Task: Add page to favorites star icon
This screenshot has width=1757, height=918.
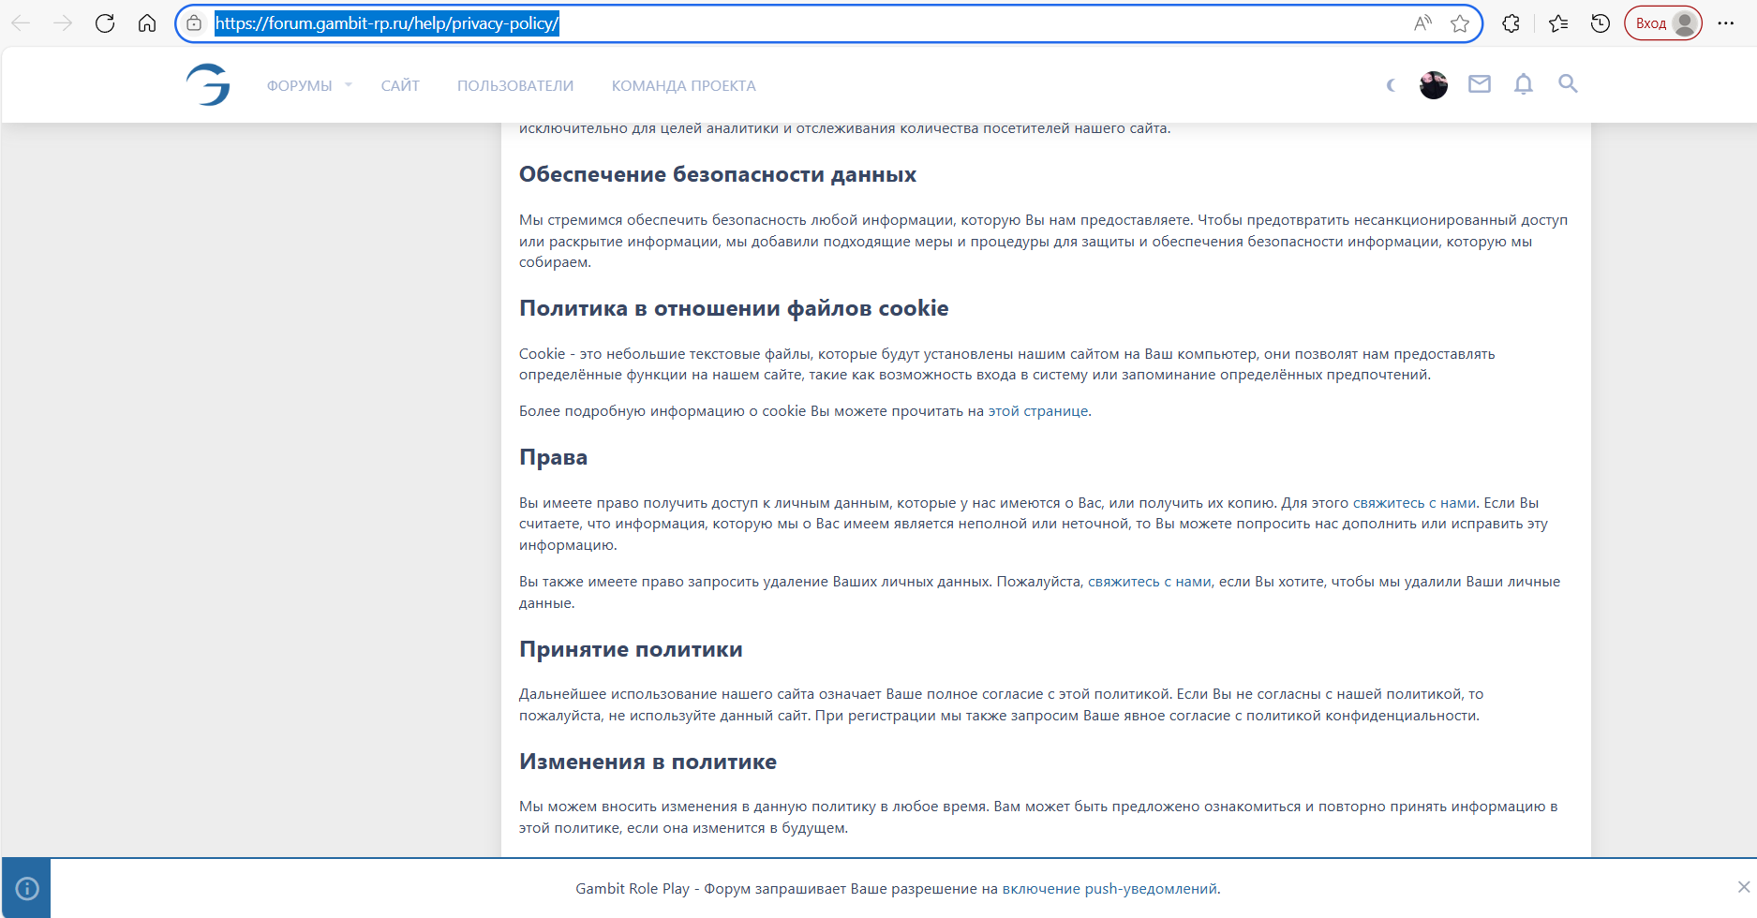Action: click(1460, 23)
